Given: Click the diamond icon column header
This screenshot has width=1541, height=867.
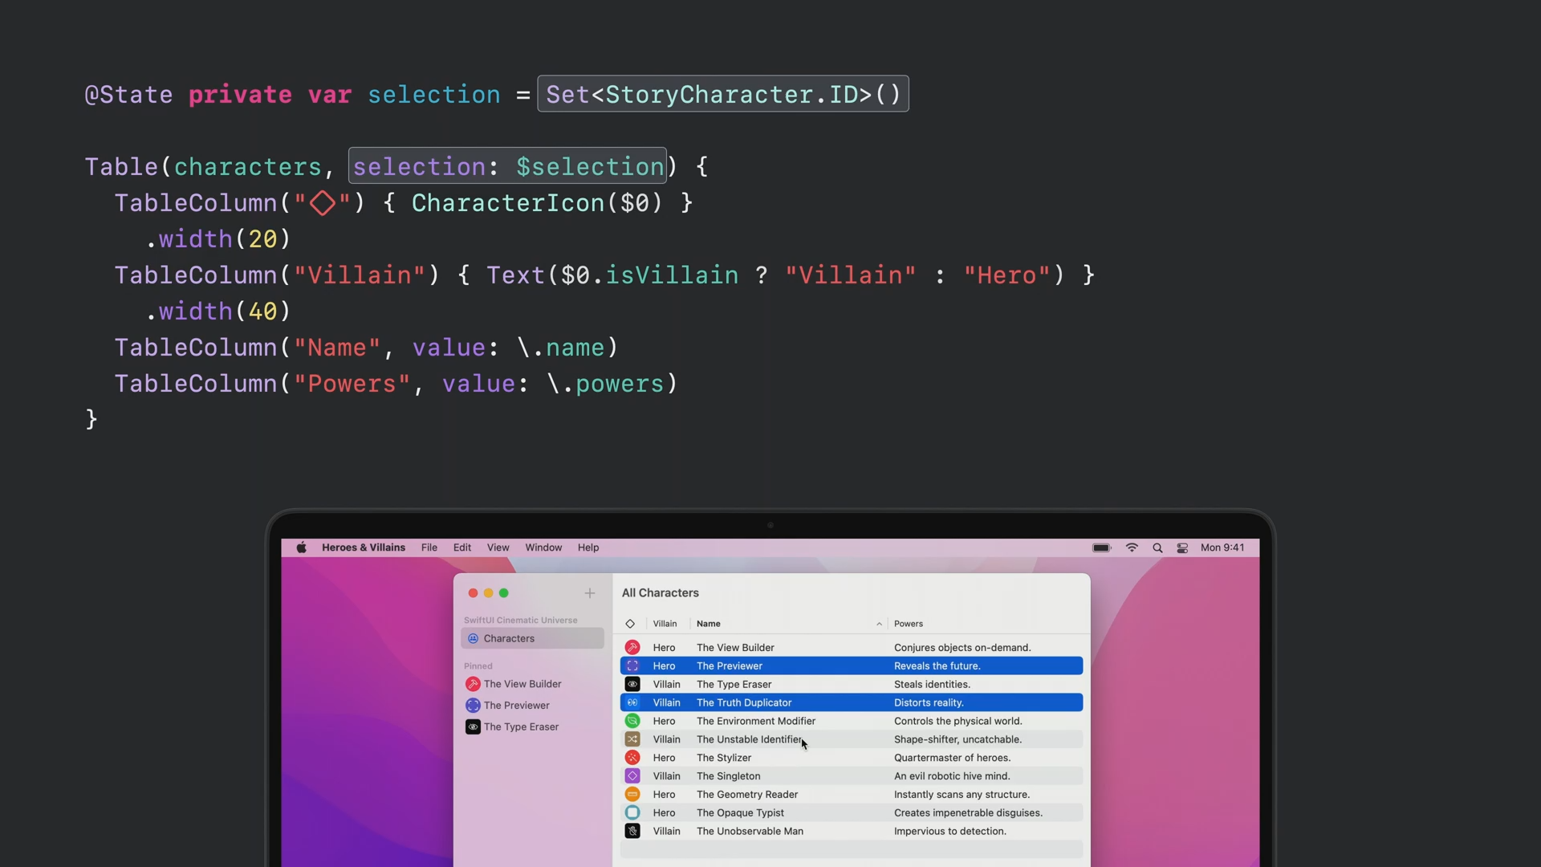Looking at the screenshot, I should [x=630, y=624].
